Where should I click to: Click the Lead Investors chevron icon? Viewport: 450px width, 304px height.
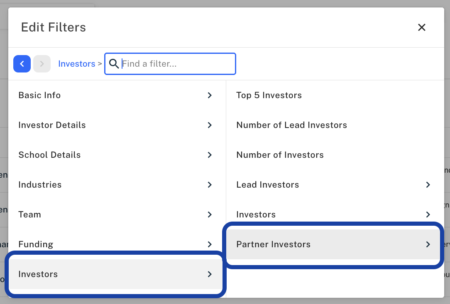point(428,185)
